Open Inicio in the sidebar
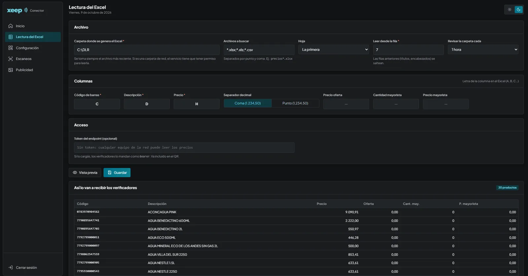Screen dimensions: 528x276 33,26
